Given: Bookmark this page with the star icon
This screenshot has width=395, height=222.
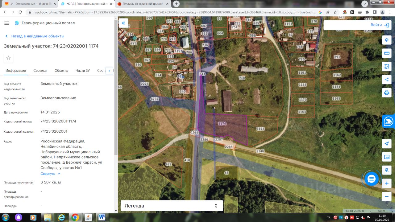Looking at the screenshot, I should (335, 12).
